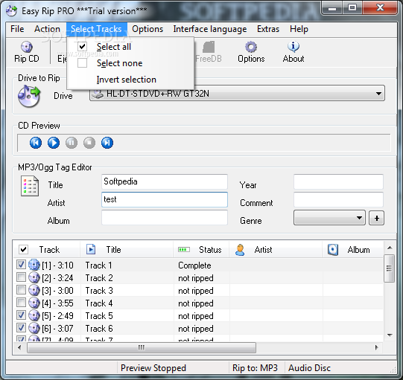Click the previous track preview button
Viewport: 403px width, 380px height.
36,143
